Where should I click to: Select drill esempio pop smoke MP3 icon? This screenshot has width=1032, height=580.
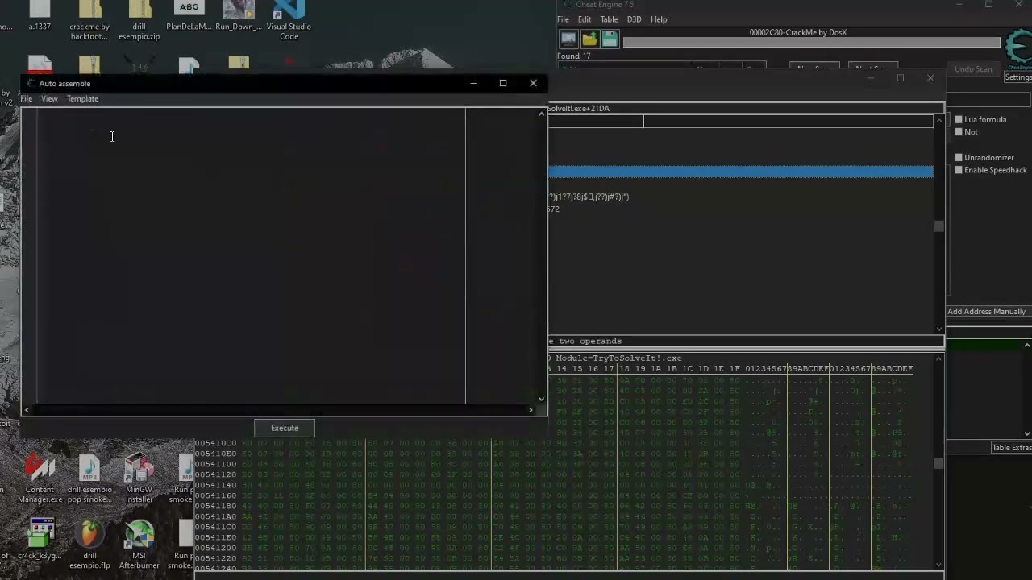[x=89, y=478]
